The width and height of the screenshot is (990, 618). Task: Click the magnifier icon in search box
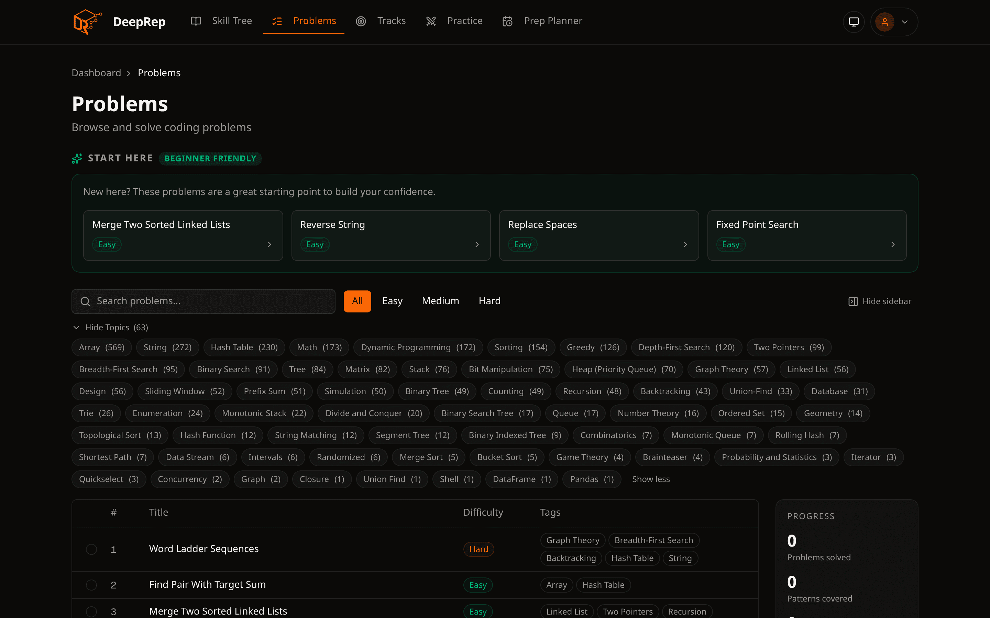(85, 301)
